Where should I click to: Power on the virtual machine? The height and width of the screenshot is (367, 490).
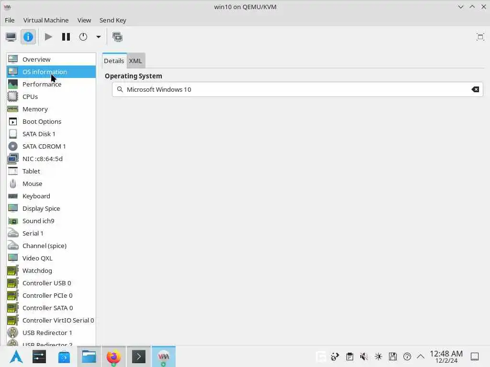(48, 37)
